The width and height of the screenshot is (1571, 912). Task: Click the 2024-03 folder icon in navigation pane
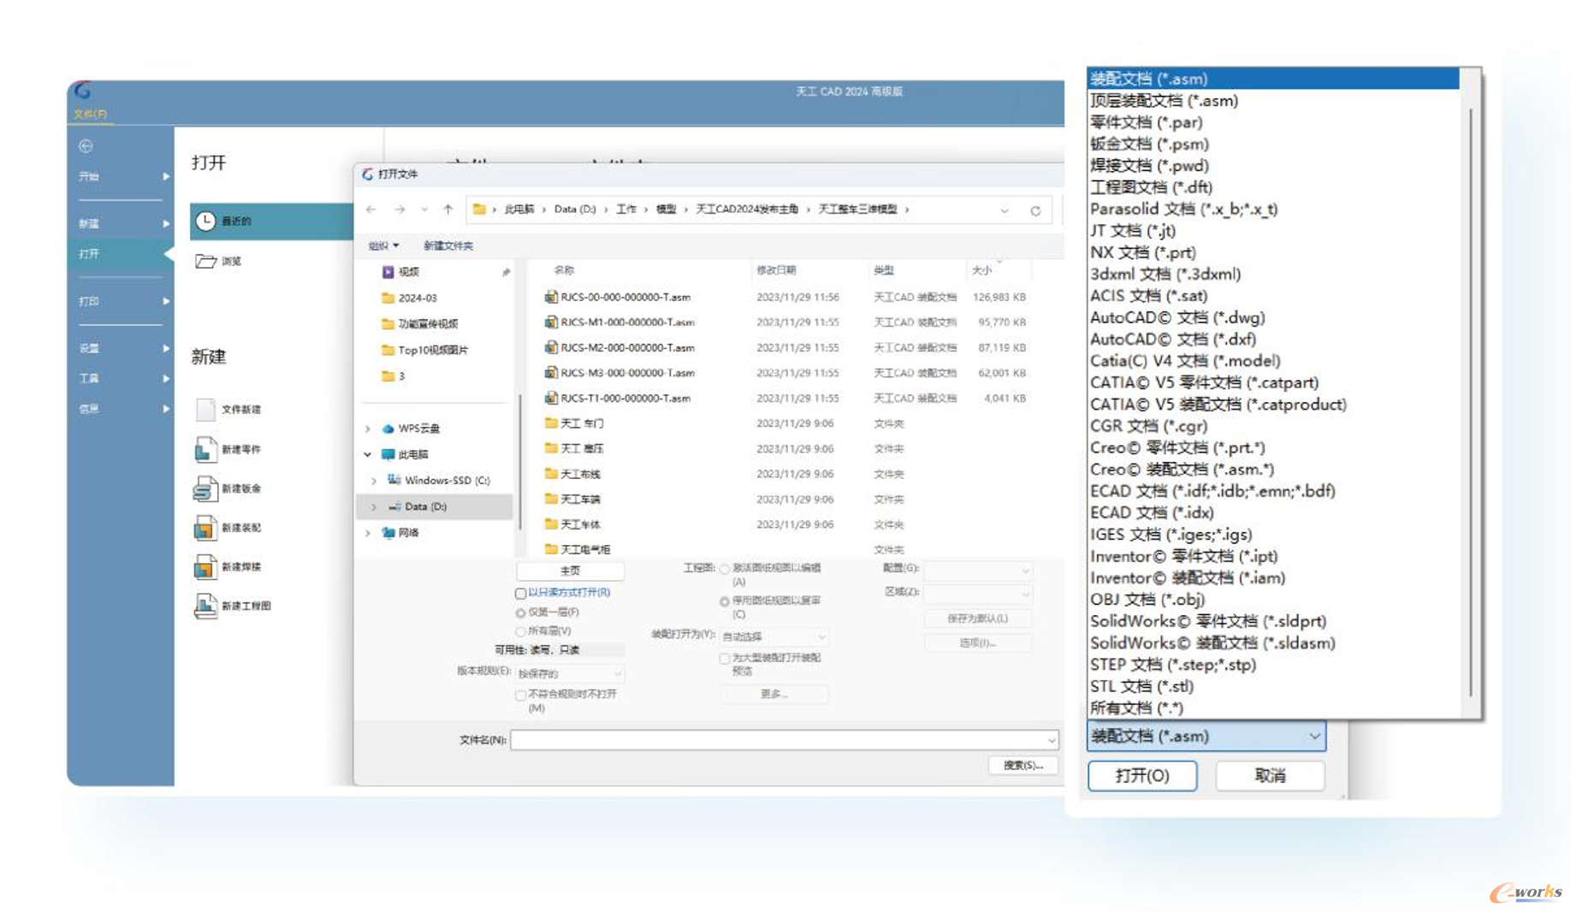tap(388, 298)
